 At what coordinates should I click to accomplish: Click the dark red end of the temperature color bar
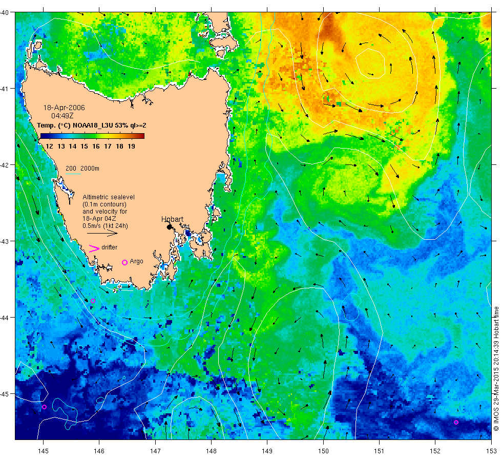pyautogui.click(x=141, y=136)
